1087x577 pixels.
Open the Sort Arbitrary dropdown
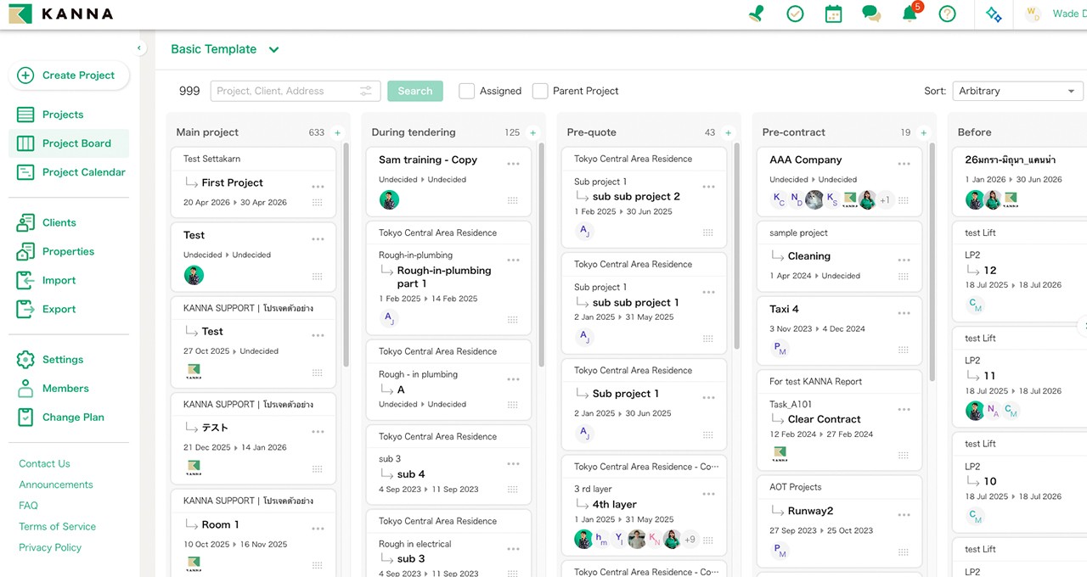tap(1017, 91)
